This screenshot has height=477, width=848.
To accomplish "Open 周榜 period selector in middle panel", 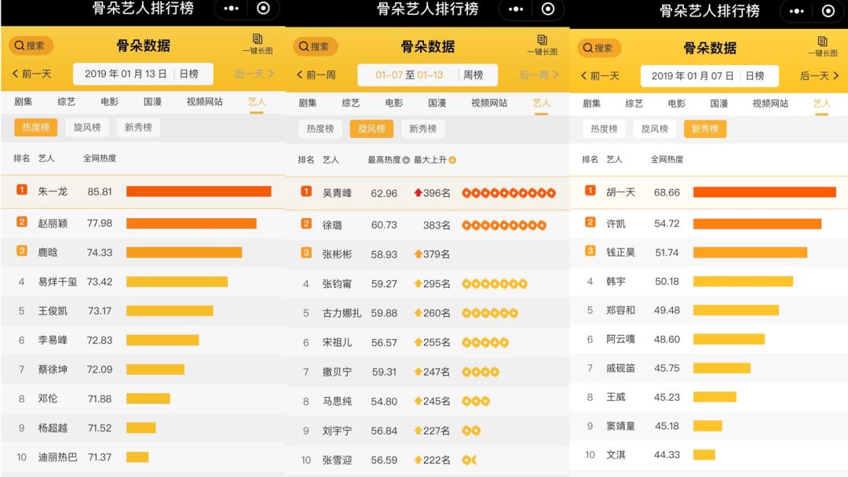I will pyautogui.click(x=473, y=75).
